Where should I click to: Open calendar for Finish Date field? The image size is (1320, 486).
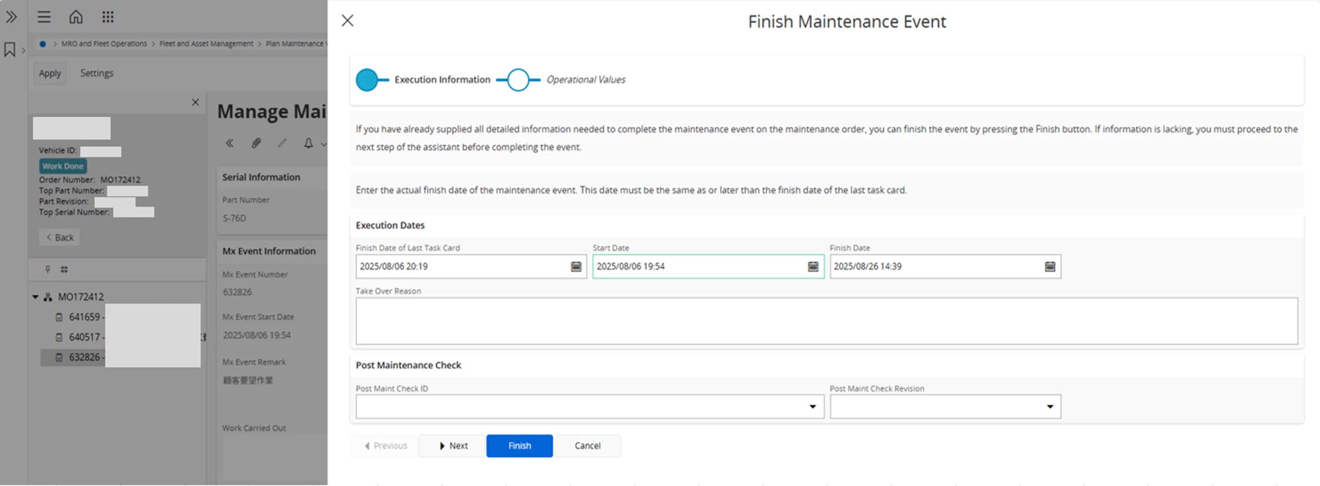click(x=1050, y=267)
